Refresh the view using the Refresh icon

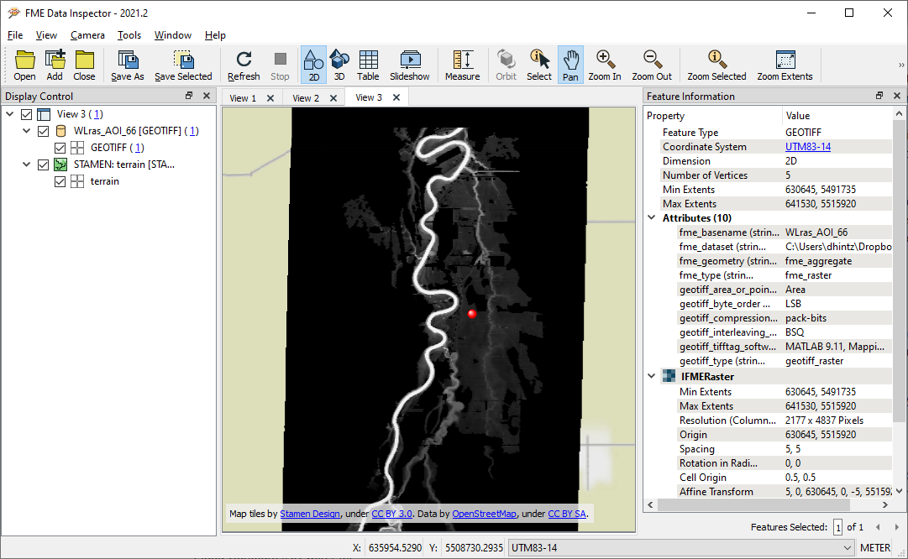[244, 65]
